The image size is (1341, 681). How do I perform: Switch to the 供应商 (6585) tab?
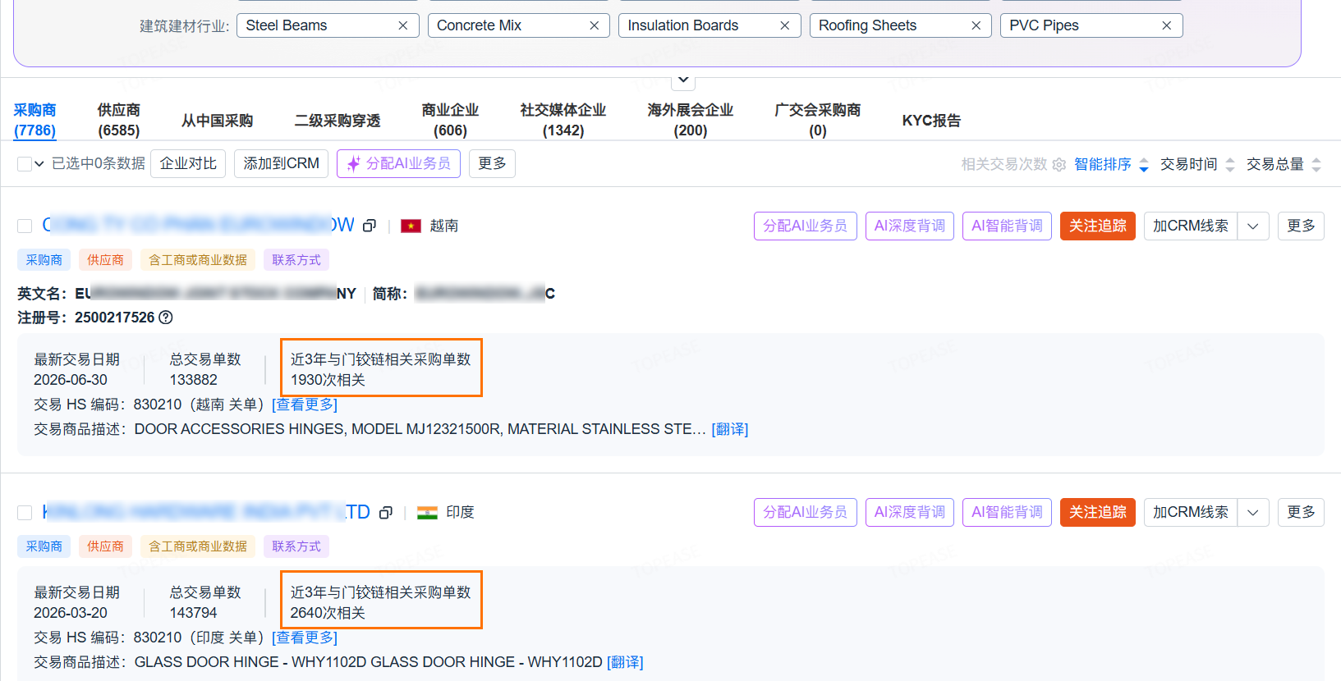click(x=119, y=120)
